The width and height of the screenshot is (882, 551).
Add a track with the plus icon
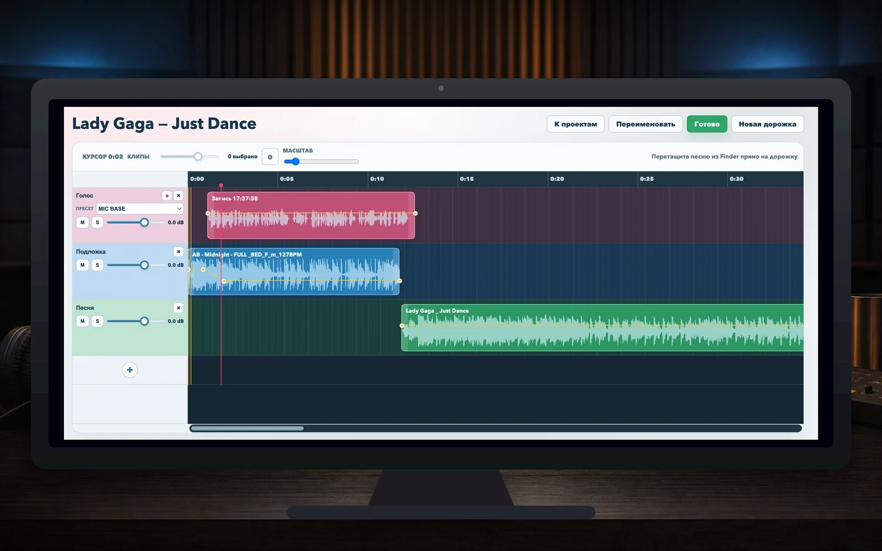(130, 370)
